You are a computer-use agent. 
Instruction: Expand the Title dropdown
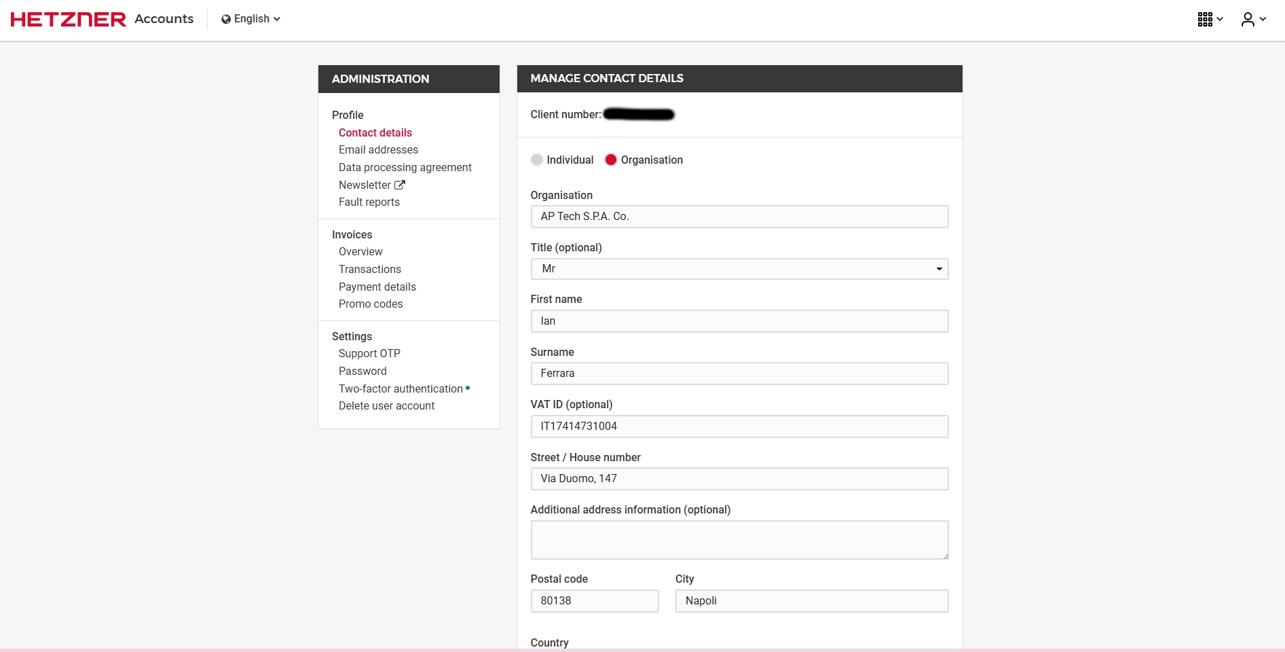pyautogui.click(x=739, y=269)
